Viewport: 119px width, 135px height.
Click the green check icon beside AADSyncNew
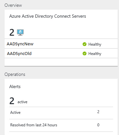click(85, 44)
